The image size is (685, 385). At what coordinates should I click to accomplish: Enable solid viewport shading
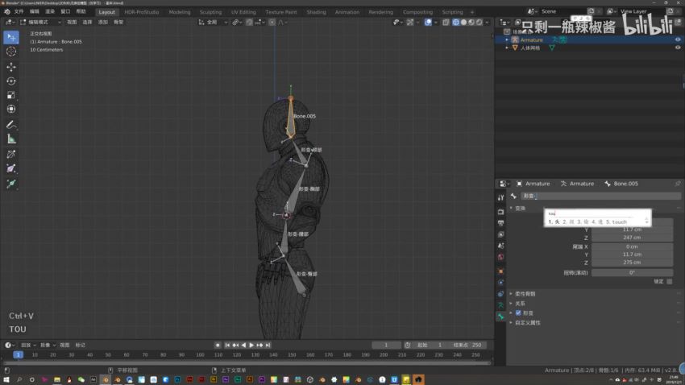point(463,23)
